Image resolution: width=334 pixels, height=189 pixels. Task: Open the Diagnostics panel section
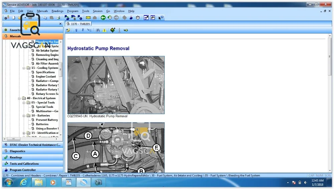(33, 151)
